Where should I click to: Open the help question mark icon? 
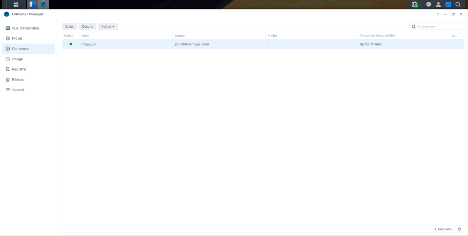(x=438, y=15)
